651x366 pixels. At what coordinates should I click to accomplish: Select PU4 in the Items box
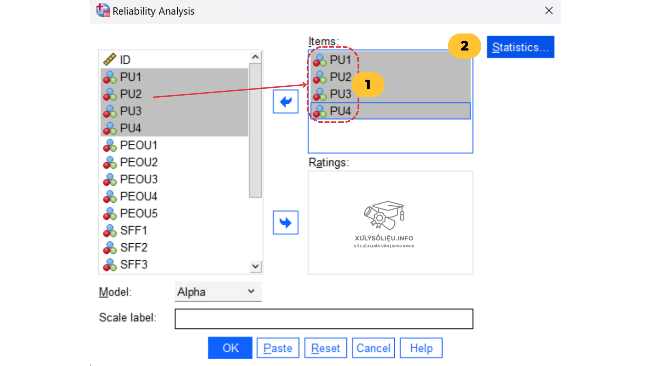point(390,111)
